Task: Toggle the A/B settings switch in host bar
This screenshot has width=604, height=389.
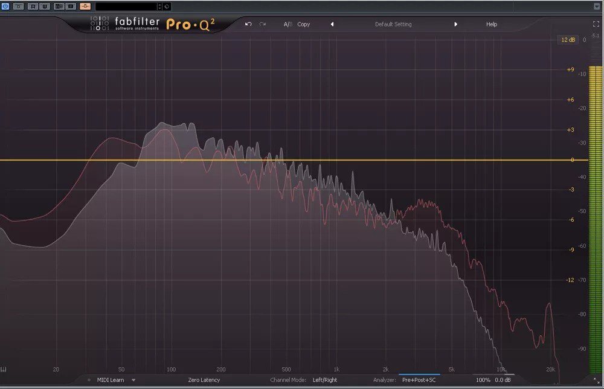Action: coord(59,6)
